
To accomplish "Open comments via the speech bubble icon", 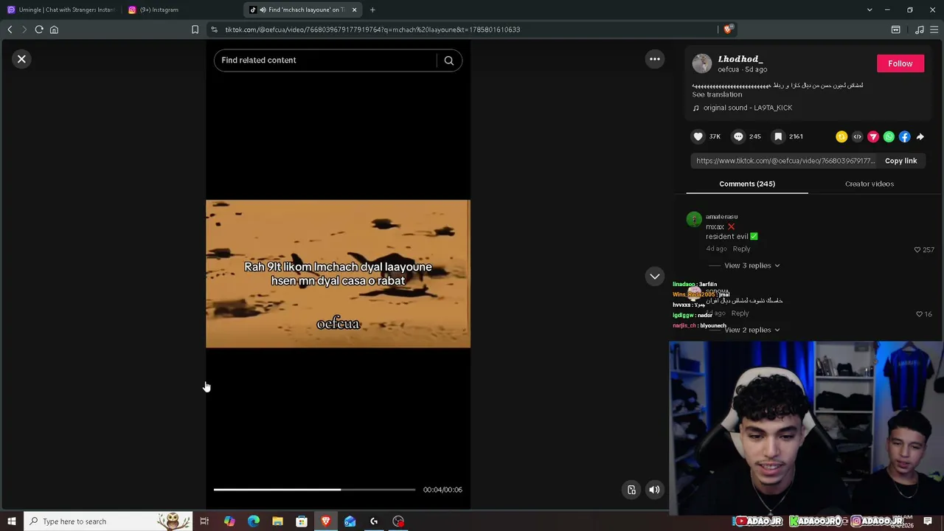I will click(738, 136).
